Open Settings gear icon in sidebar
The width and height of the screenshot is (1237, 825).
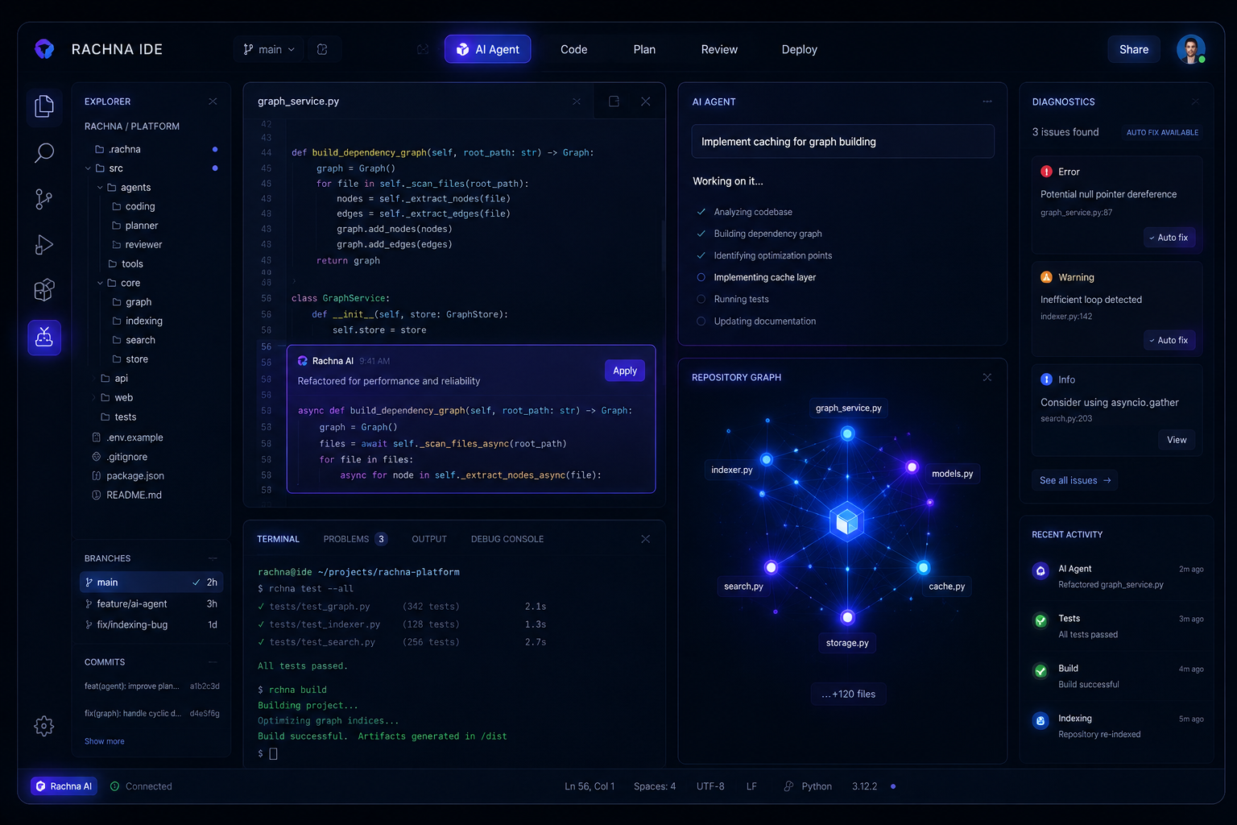pos(44,726)
